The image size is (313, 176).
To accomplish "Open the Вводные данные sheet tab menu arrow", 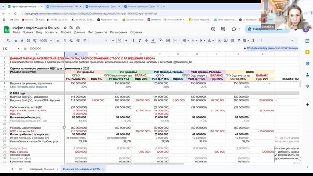I will 57,169.
